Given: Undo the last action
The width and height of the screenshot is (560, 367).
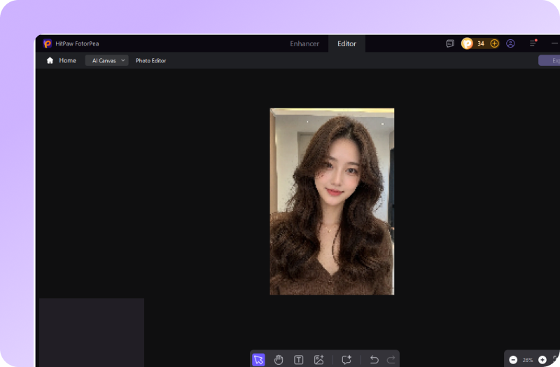Looking at the screenshot, I should [x=374, y=359].
